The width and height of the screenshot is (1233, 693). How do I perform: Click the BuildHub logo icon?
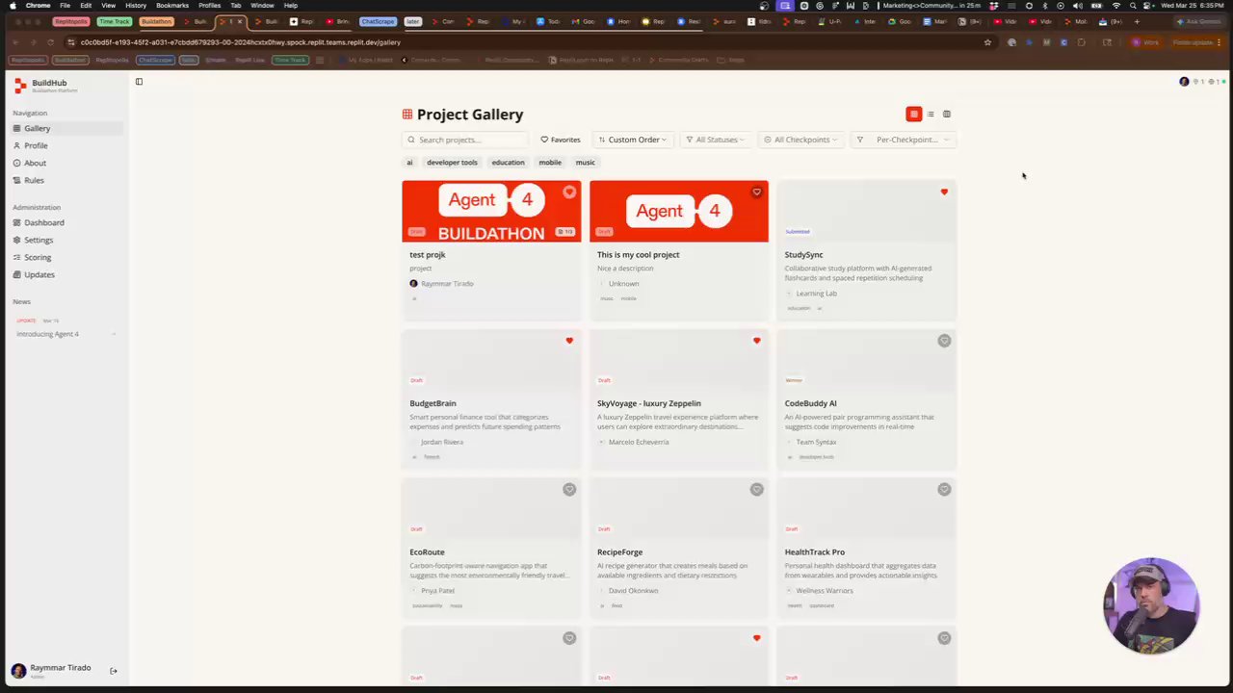click(20, 86)
